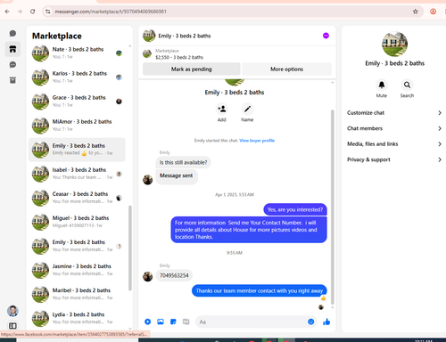
Task: Bookmark page with the star icon
Action: coord(416,12)
